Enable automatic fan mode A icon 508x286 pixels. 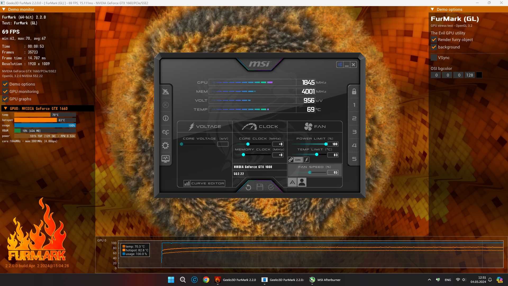[292, 182]
